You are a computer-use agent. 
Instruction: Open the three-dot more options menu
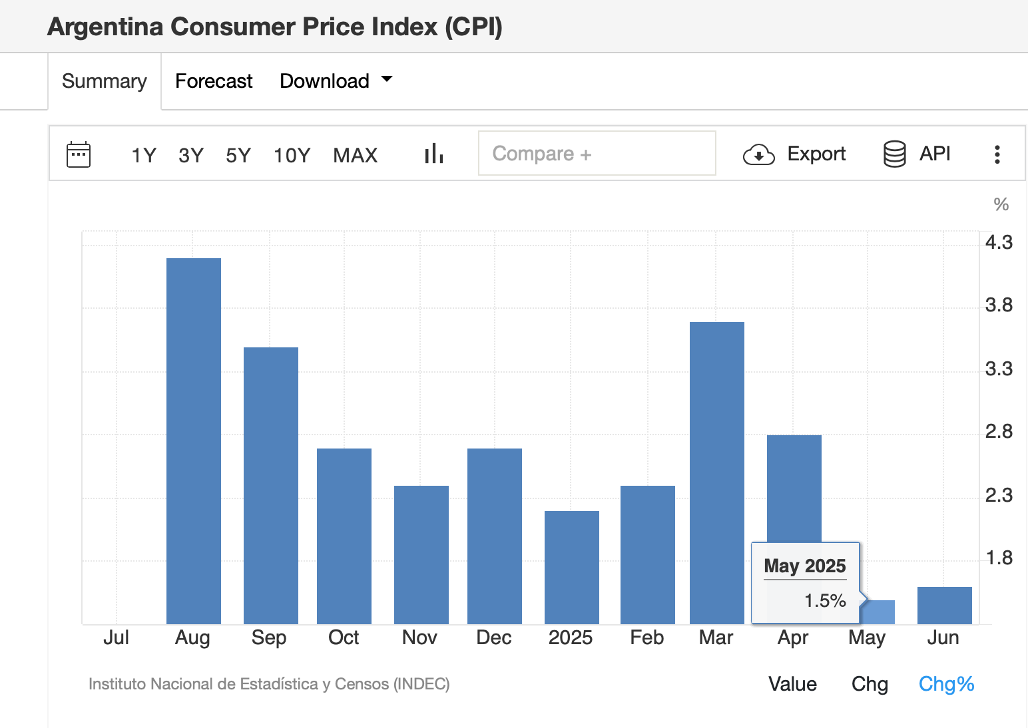(x=997, y=154)
